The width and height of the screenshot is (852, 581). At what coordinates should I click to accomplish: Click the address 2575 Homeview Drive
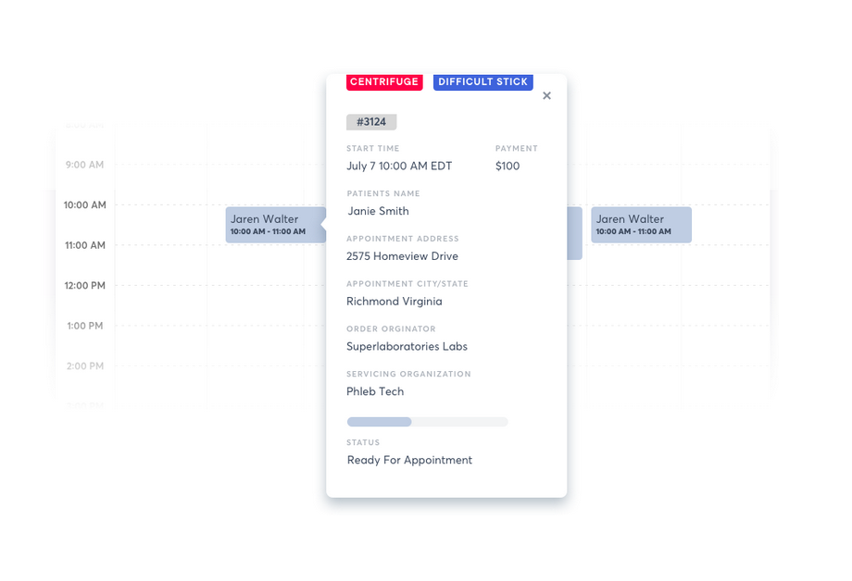point(402,256)
